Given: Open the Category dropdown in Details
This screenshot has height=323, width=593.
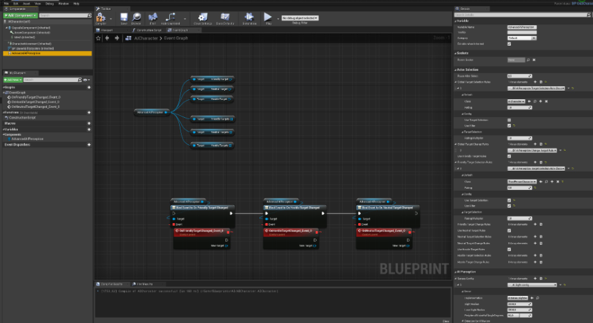Looking at the screenshot, I should (x=521, y=38).
